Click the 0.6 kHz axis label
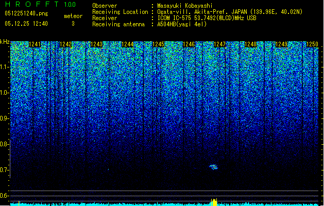 pyautogui.click(x=5, y=196)
